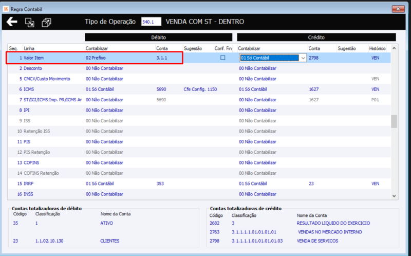The width and height of the screenshot is (411, 256).
Task: Click the Sugestão header under Débito
Action: pos(193,48)
